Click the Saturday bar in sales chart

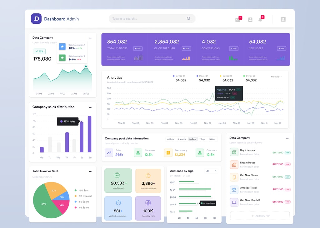82,137
